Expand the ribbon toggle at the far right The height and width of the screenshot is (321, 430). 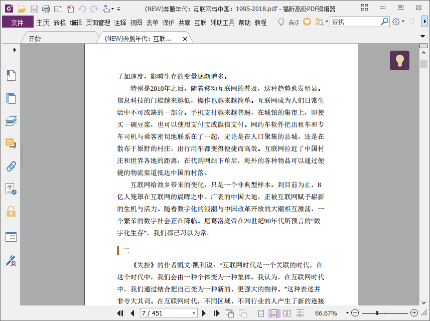pyautogui.click(x=424, y=22)
